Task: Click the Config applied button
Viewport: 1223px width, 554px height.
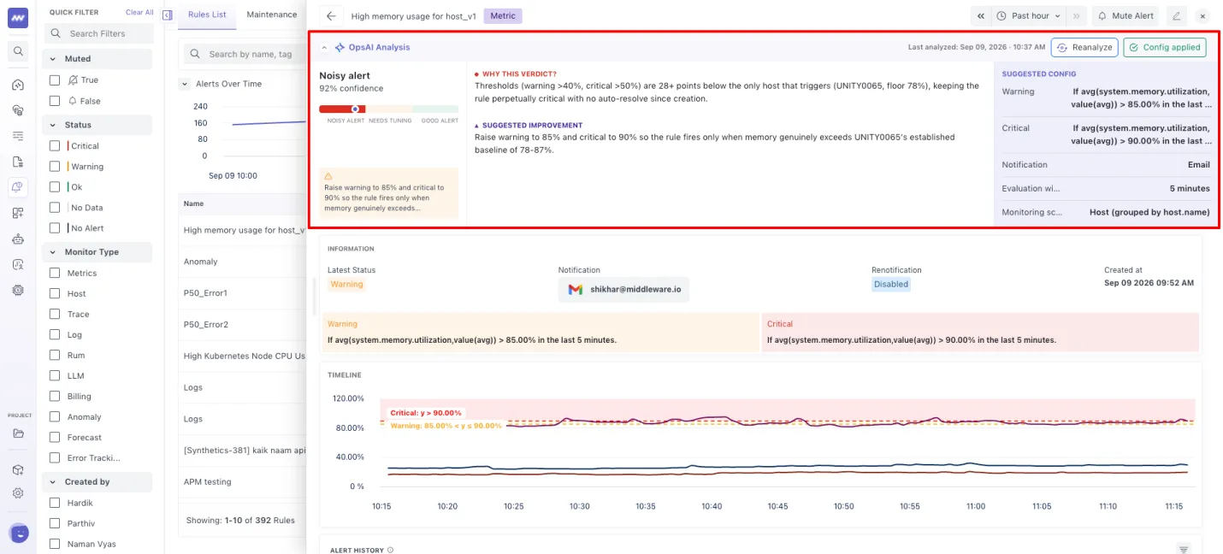Action: [x=1165, y=48]
